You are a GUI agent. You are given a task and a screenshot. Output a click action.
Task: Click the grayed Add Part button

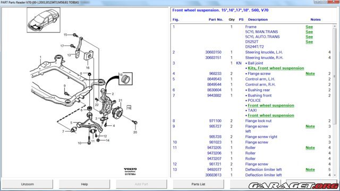(x=141, y=184)
